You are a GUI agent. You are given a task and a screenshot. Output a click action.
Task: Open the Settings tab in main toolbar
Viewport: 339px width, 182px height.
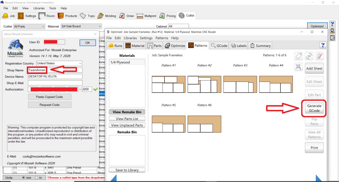[x=27, y=16]
